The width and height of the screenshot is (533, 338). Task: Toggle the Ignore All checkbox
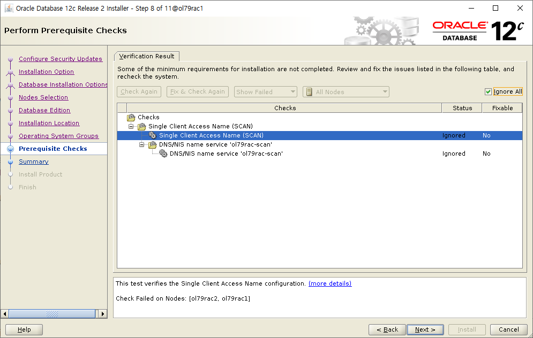[x=488, y=91]
